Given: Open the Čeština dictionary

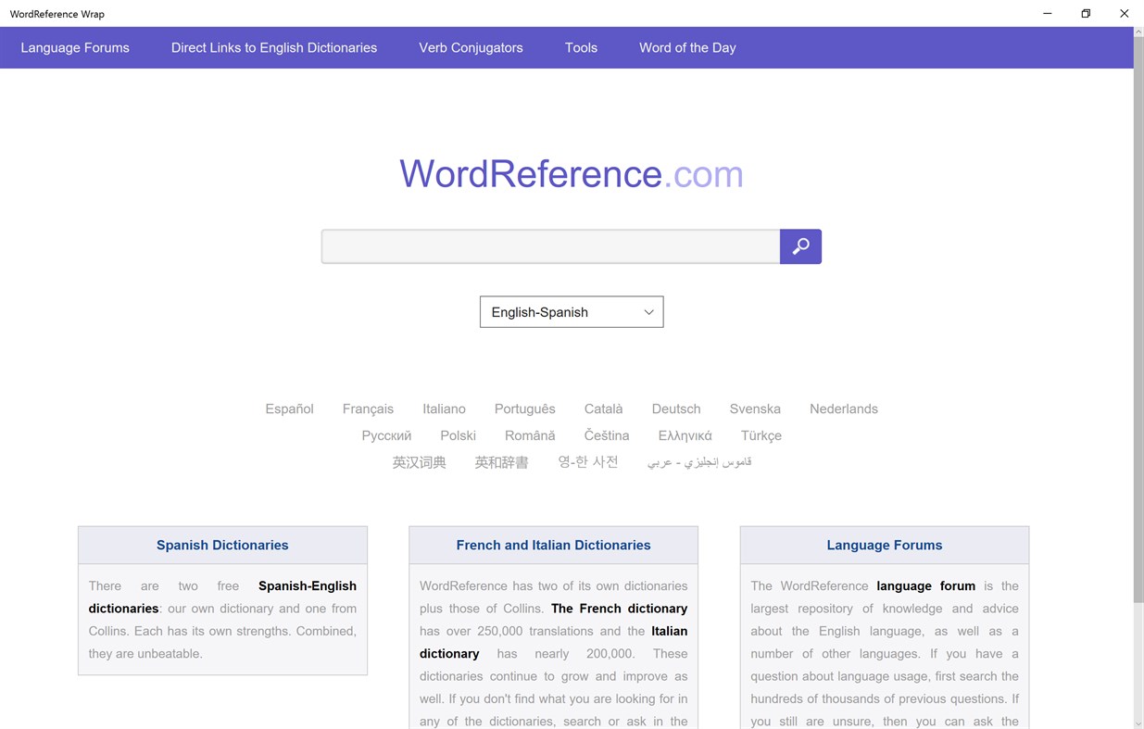Looking at the screenshot, I should (x=607, y=435).
